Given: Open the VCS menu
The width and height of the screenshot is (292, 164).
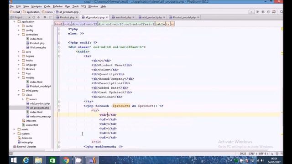Looking at the screenshot, I should coord(83,6).
